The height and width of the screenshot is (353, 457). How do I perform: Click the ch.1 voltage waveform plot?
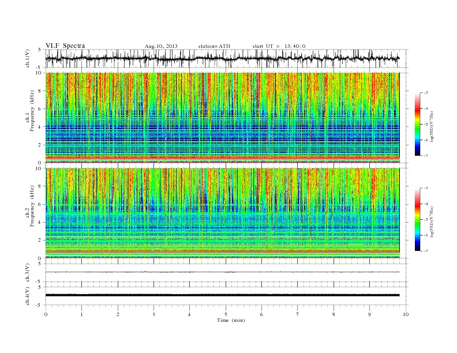[227, 58]
